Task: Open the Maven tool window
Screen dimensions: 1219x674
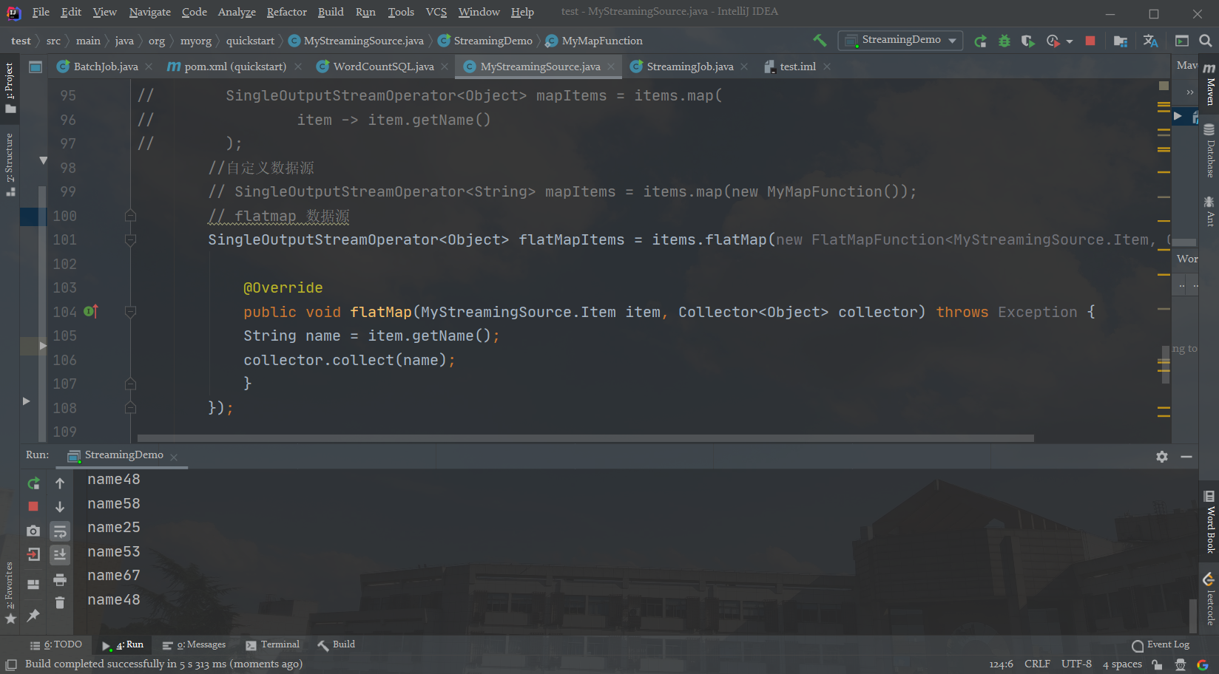Action: point(1209,84)
